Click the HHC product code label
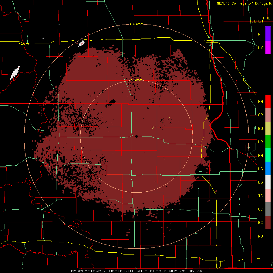273x273 pixels. pos(267,18)
